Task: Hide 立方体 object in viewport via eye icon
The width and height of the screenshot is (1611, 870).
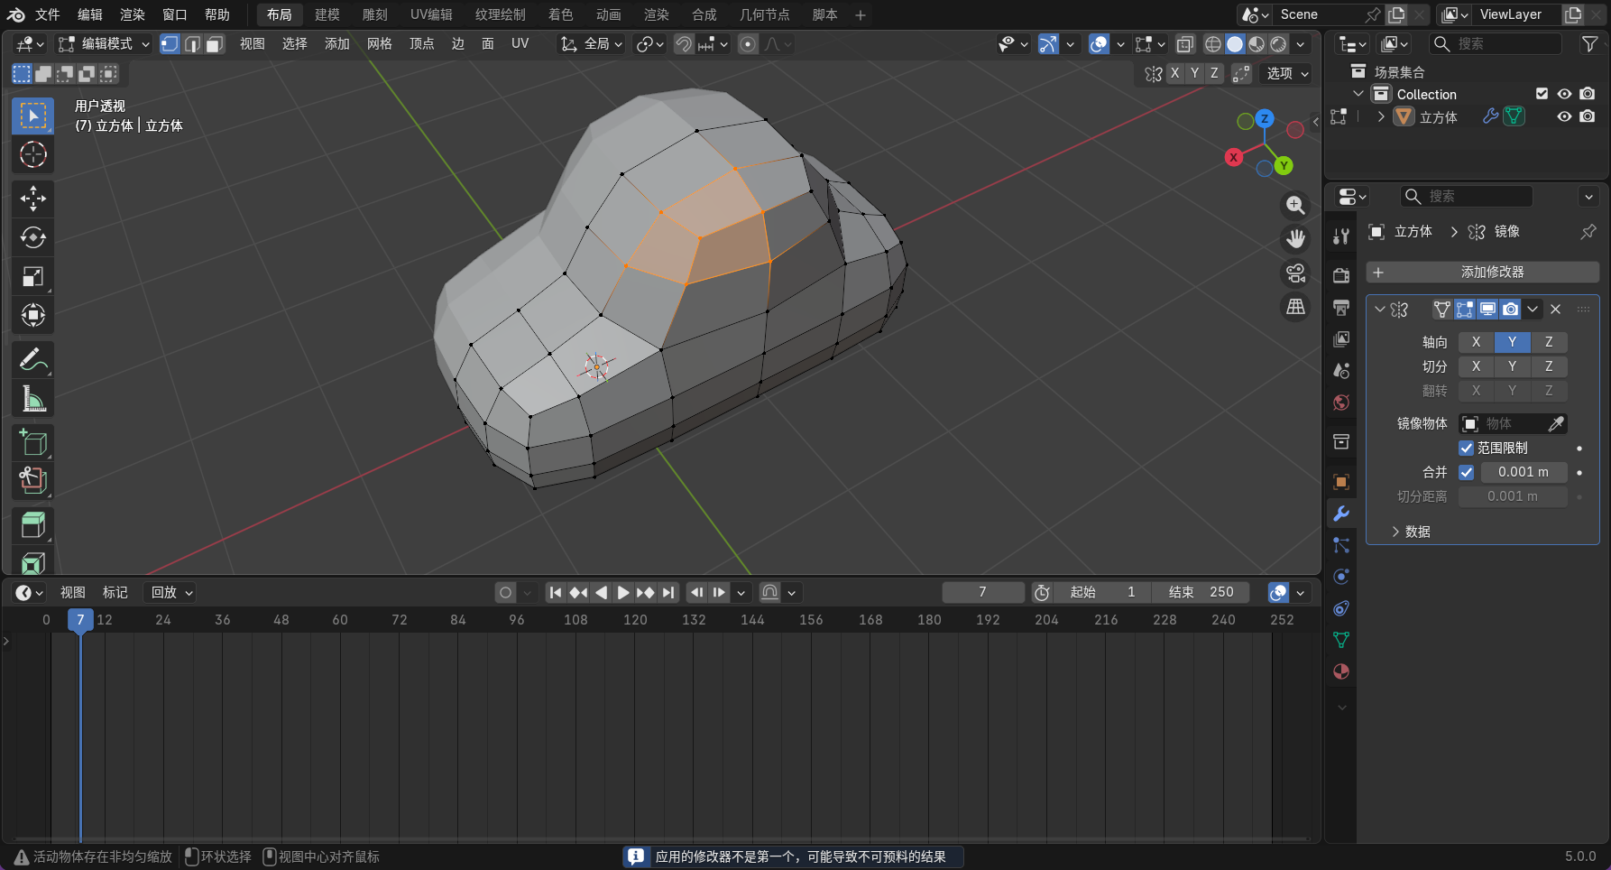Action: tap(1564, 116)
